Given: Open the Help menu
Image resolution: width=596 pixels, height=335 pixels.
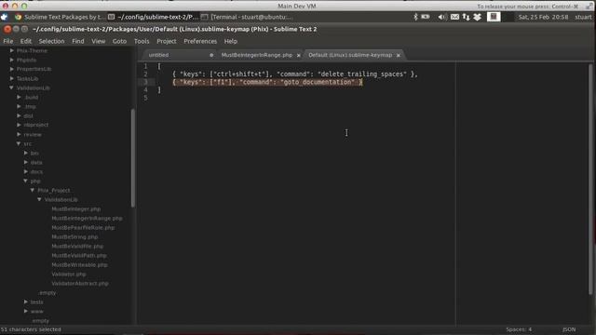Looking at the screenshot, I should pyautogui.click(x=230, y=41).
